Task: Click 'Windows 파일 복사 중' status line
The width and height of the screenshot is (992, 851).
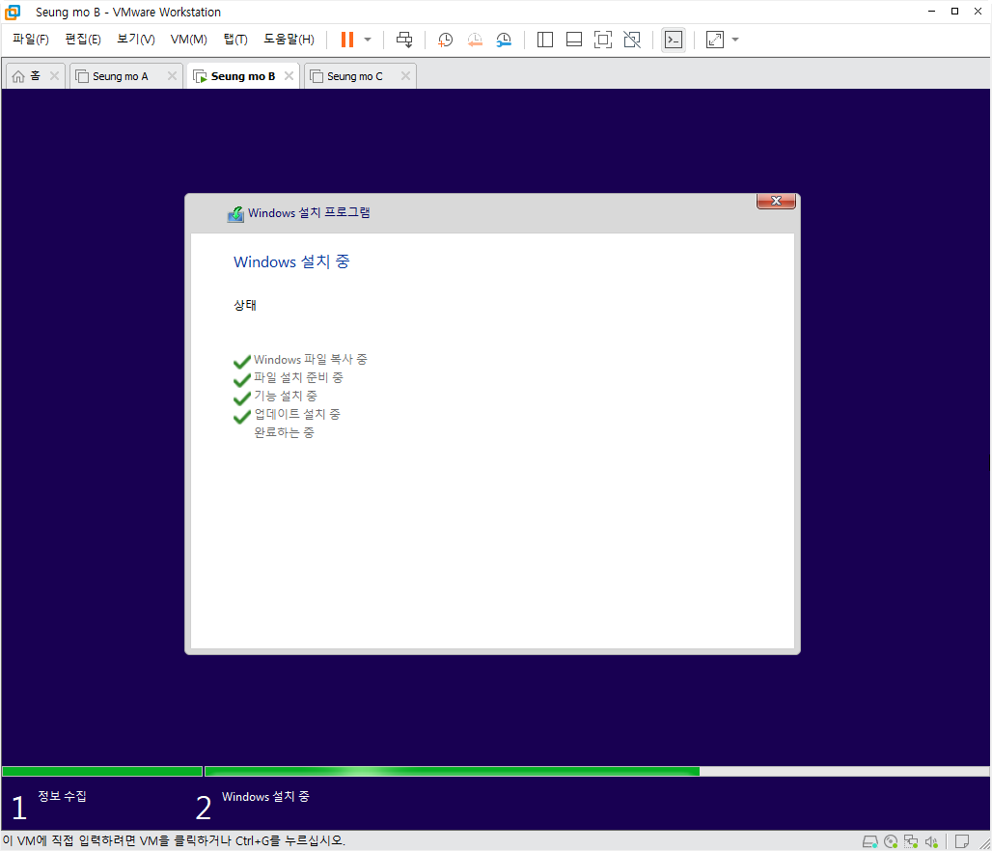Action: pos(310,359)
